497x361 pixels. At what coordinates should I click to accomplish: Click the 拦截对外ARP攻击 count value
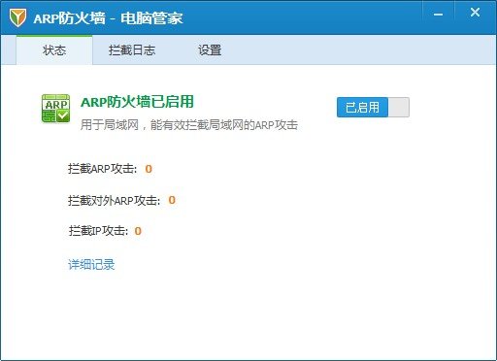(x=172, y=200)
